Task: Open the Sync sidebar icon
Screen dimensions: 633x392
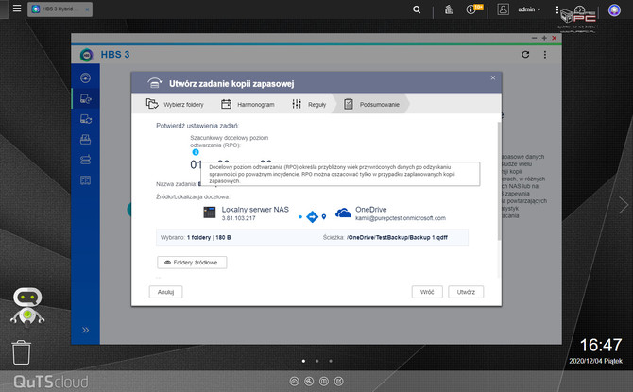Action: 86,119
